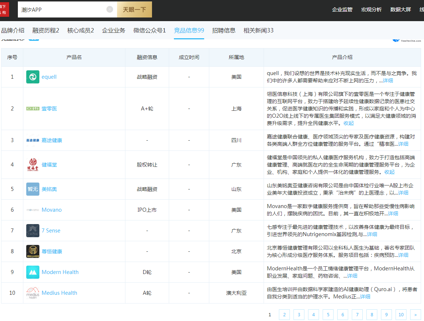The height and width of the screenshot is (321, 424).
Task: Go to page 2 of results
Action: (x=284, y=314)
